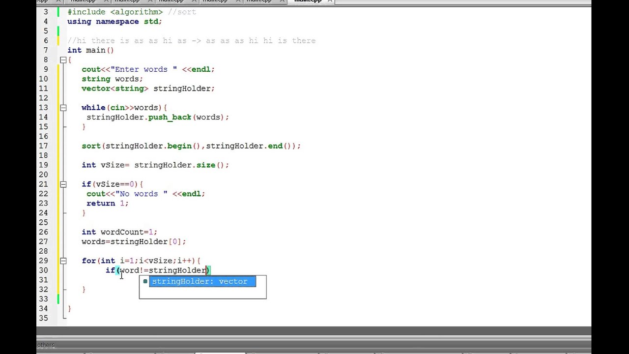This screenshot has width=629, height=354.
Task: Collapse the for loop fold at line 29
Action: click(63, 261)
